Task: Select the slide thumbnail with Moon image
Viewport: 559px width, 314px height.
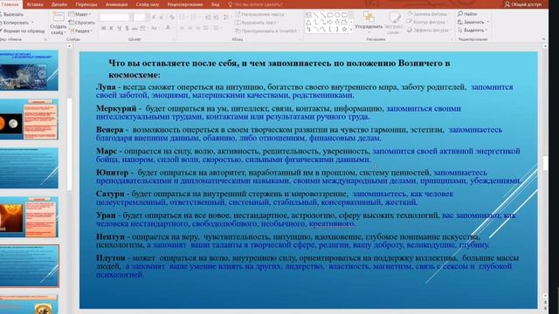Action: click(29, 119)
